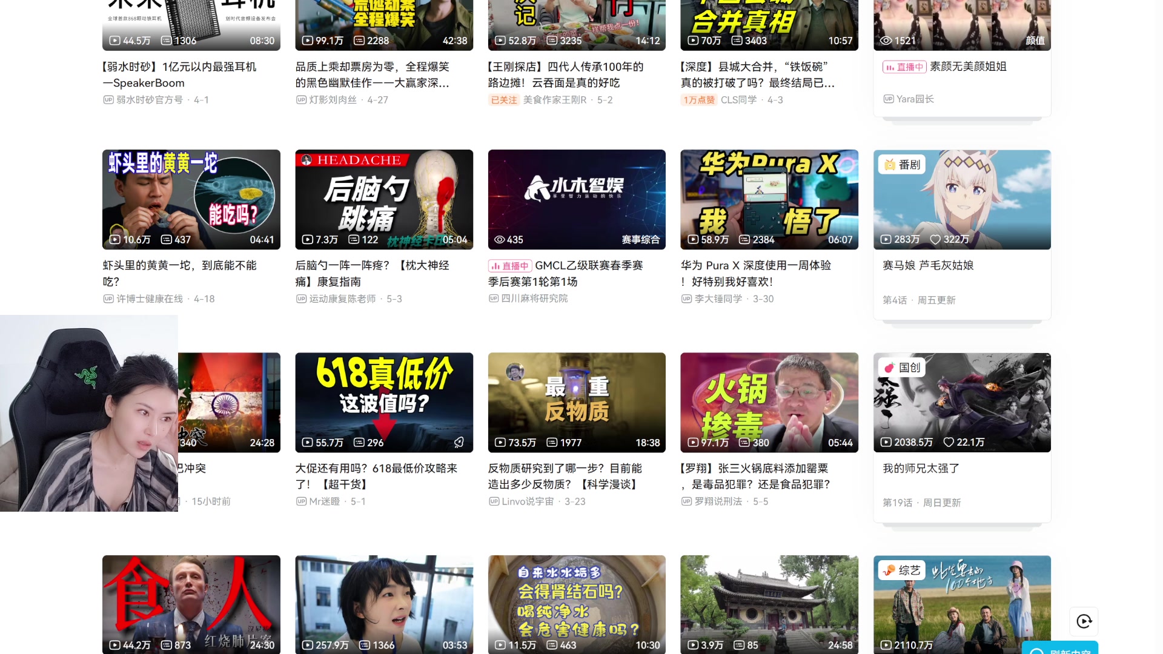Open title 【深度】县城大合并

click(758, 75)
